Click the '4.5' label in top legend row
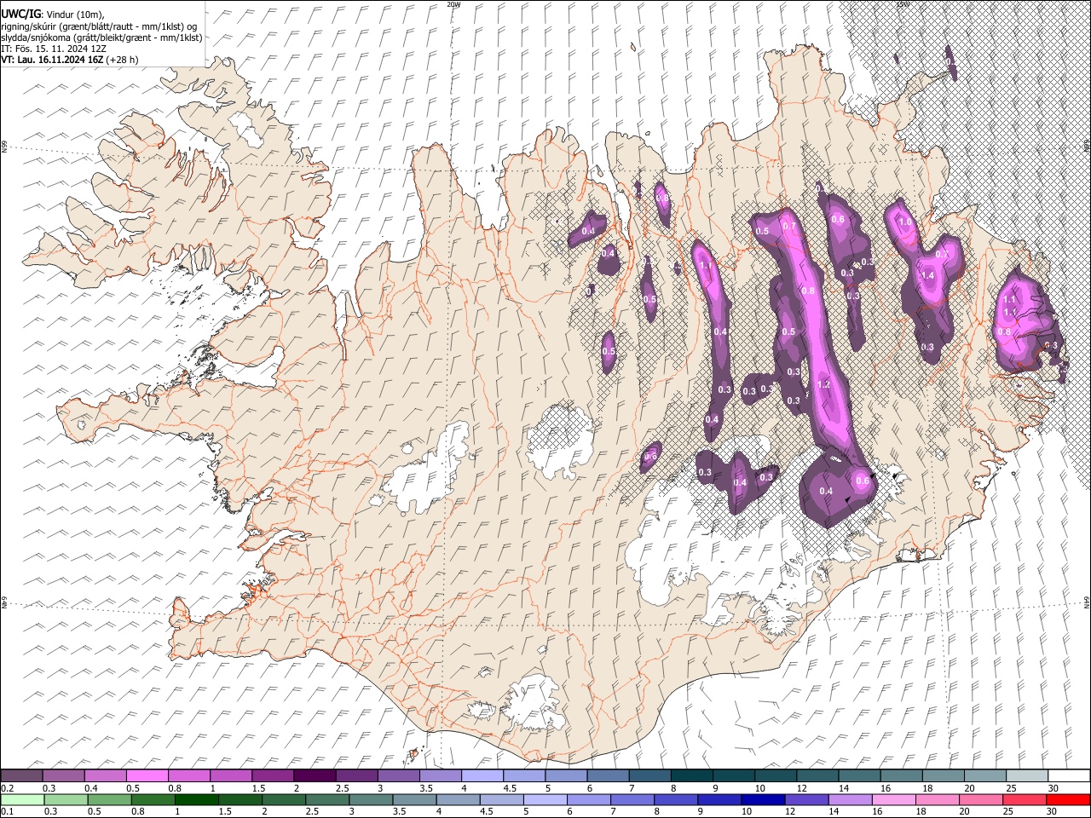Screen dimensions: 1091x818 pos(510,788)
